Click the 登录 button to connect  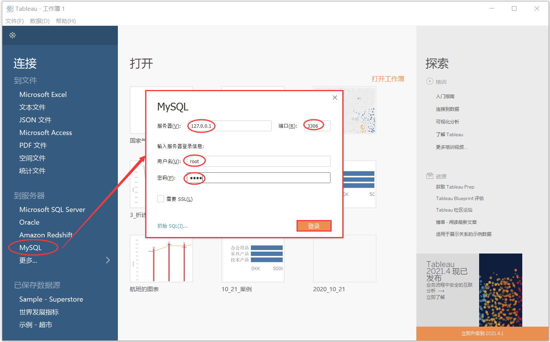(x=314, y=226)
